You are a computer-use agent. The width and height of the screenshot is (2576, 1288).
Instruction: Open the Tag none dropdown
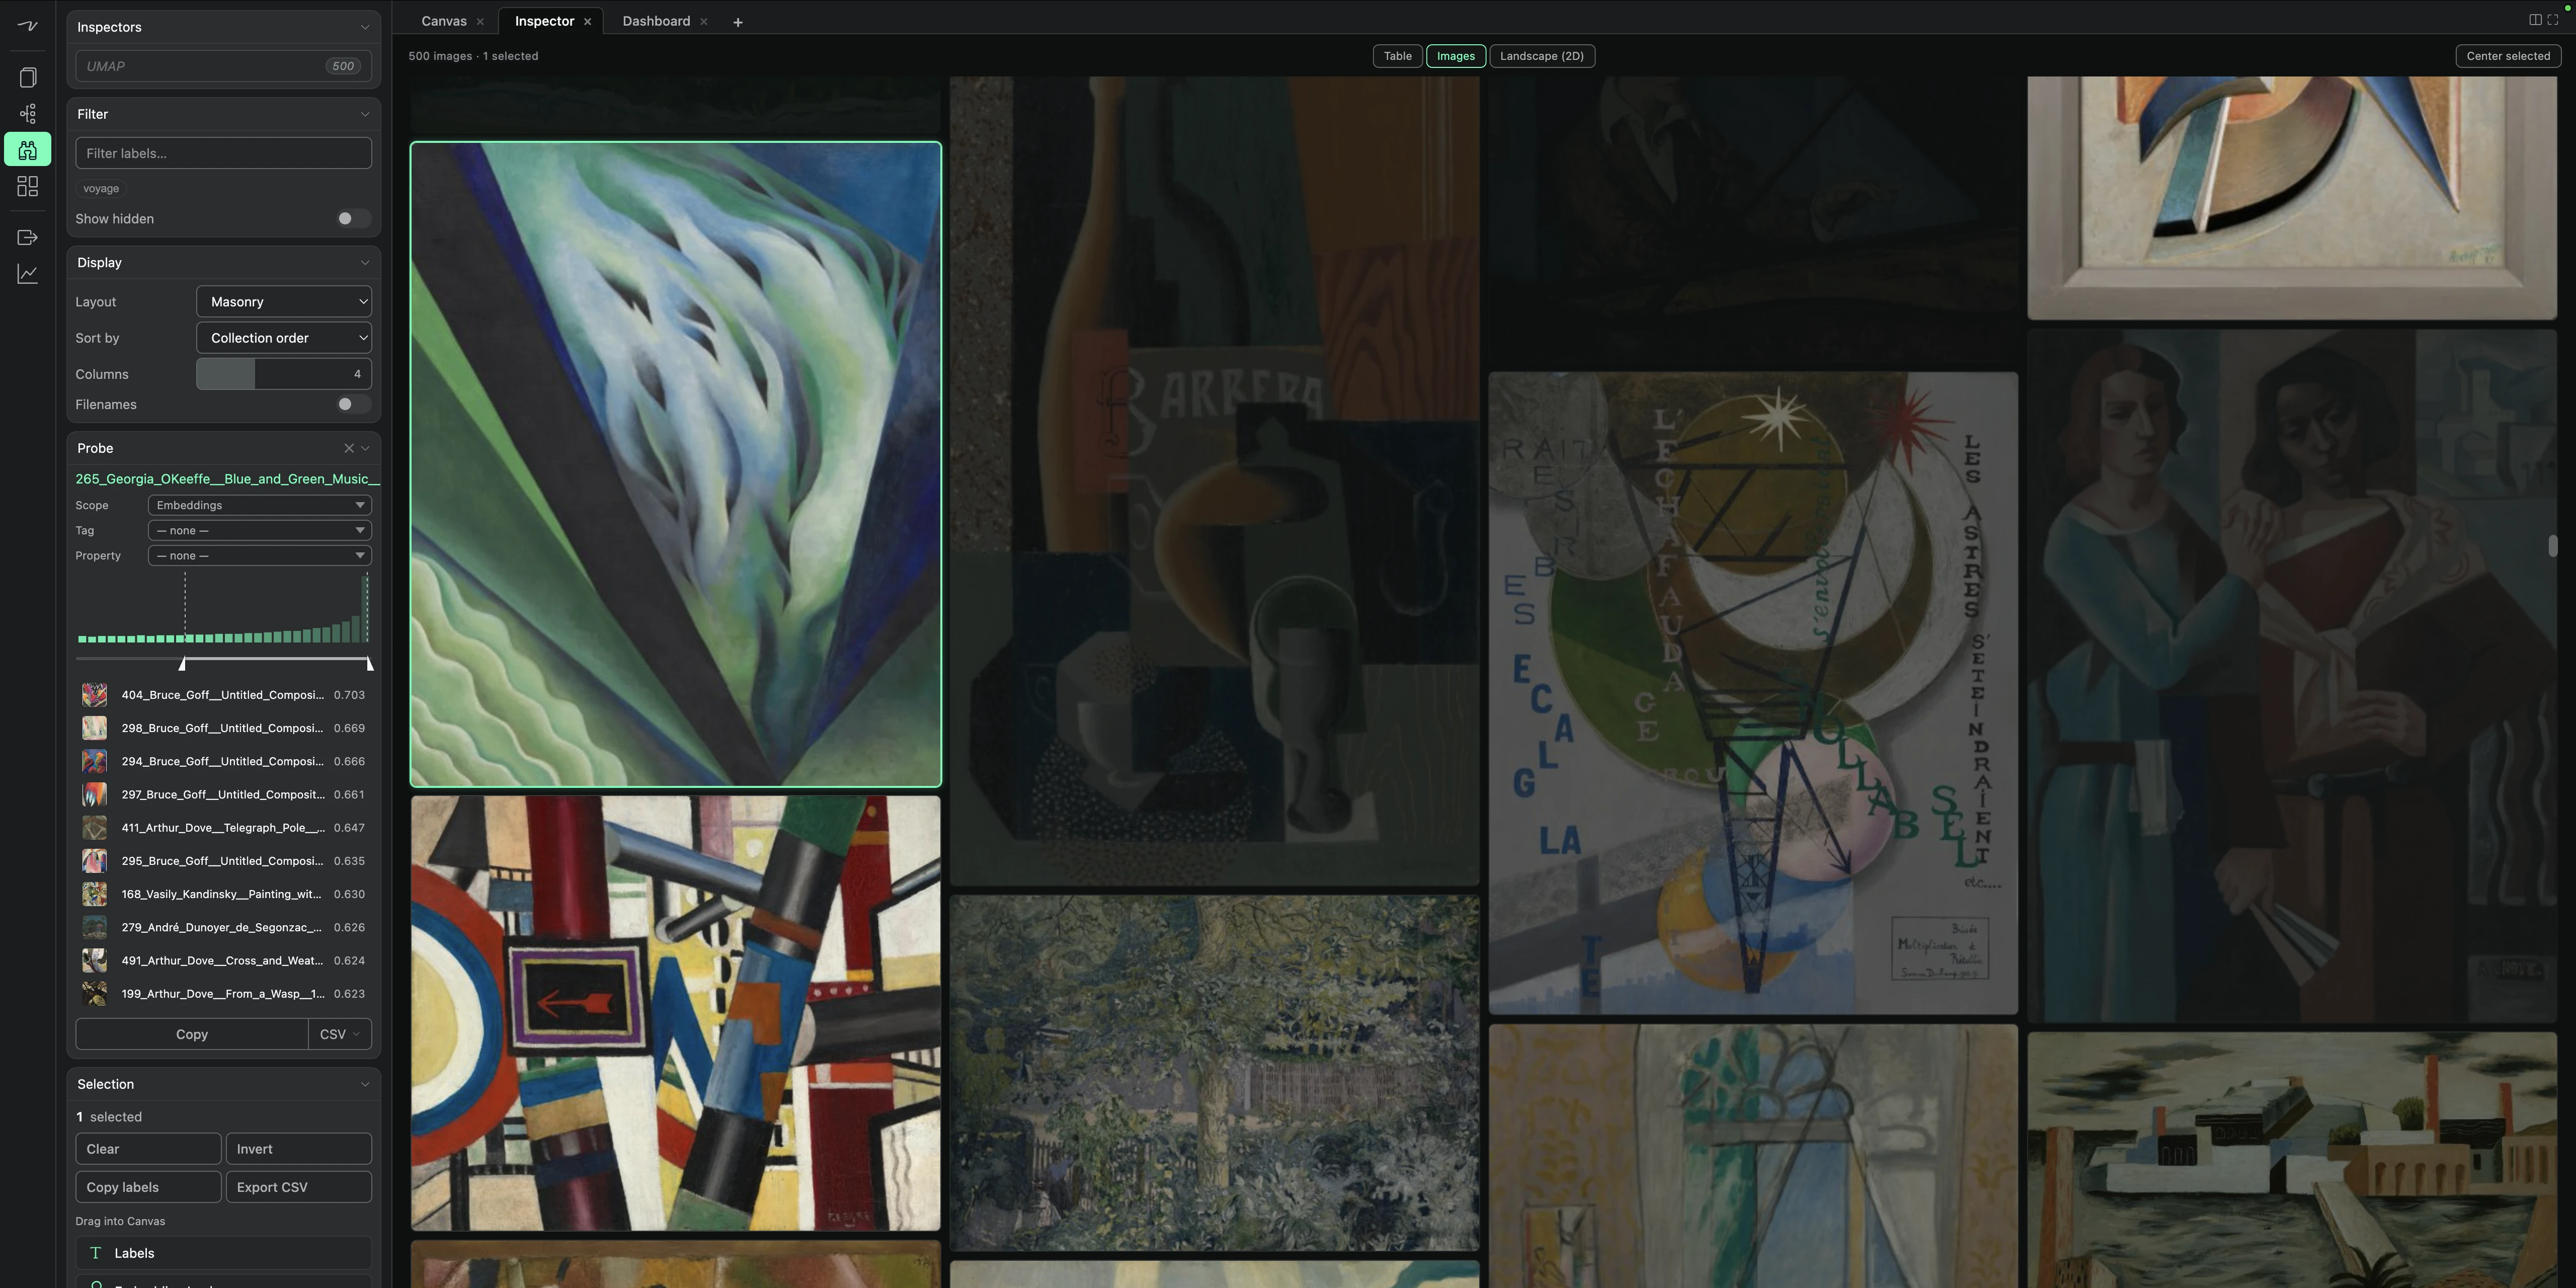[260, 530]
